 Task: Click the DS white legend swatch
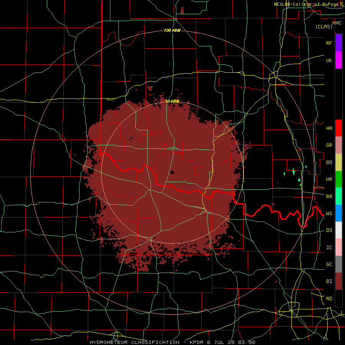(338, 230)
